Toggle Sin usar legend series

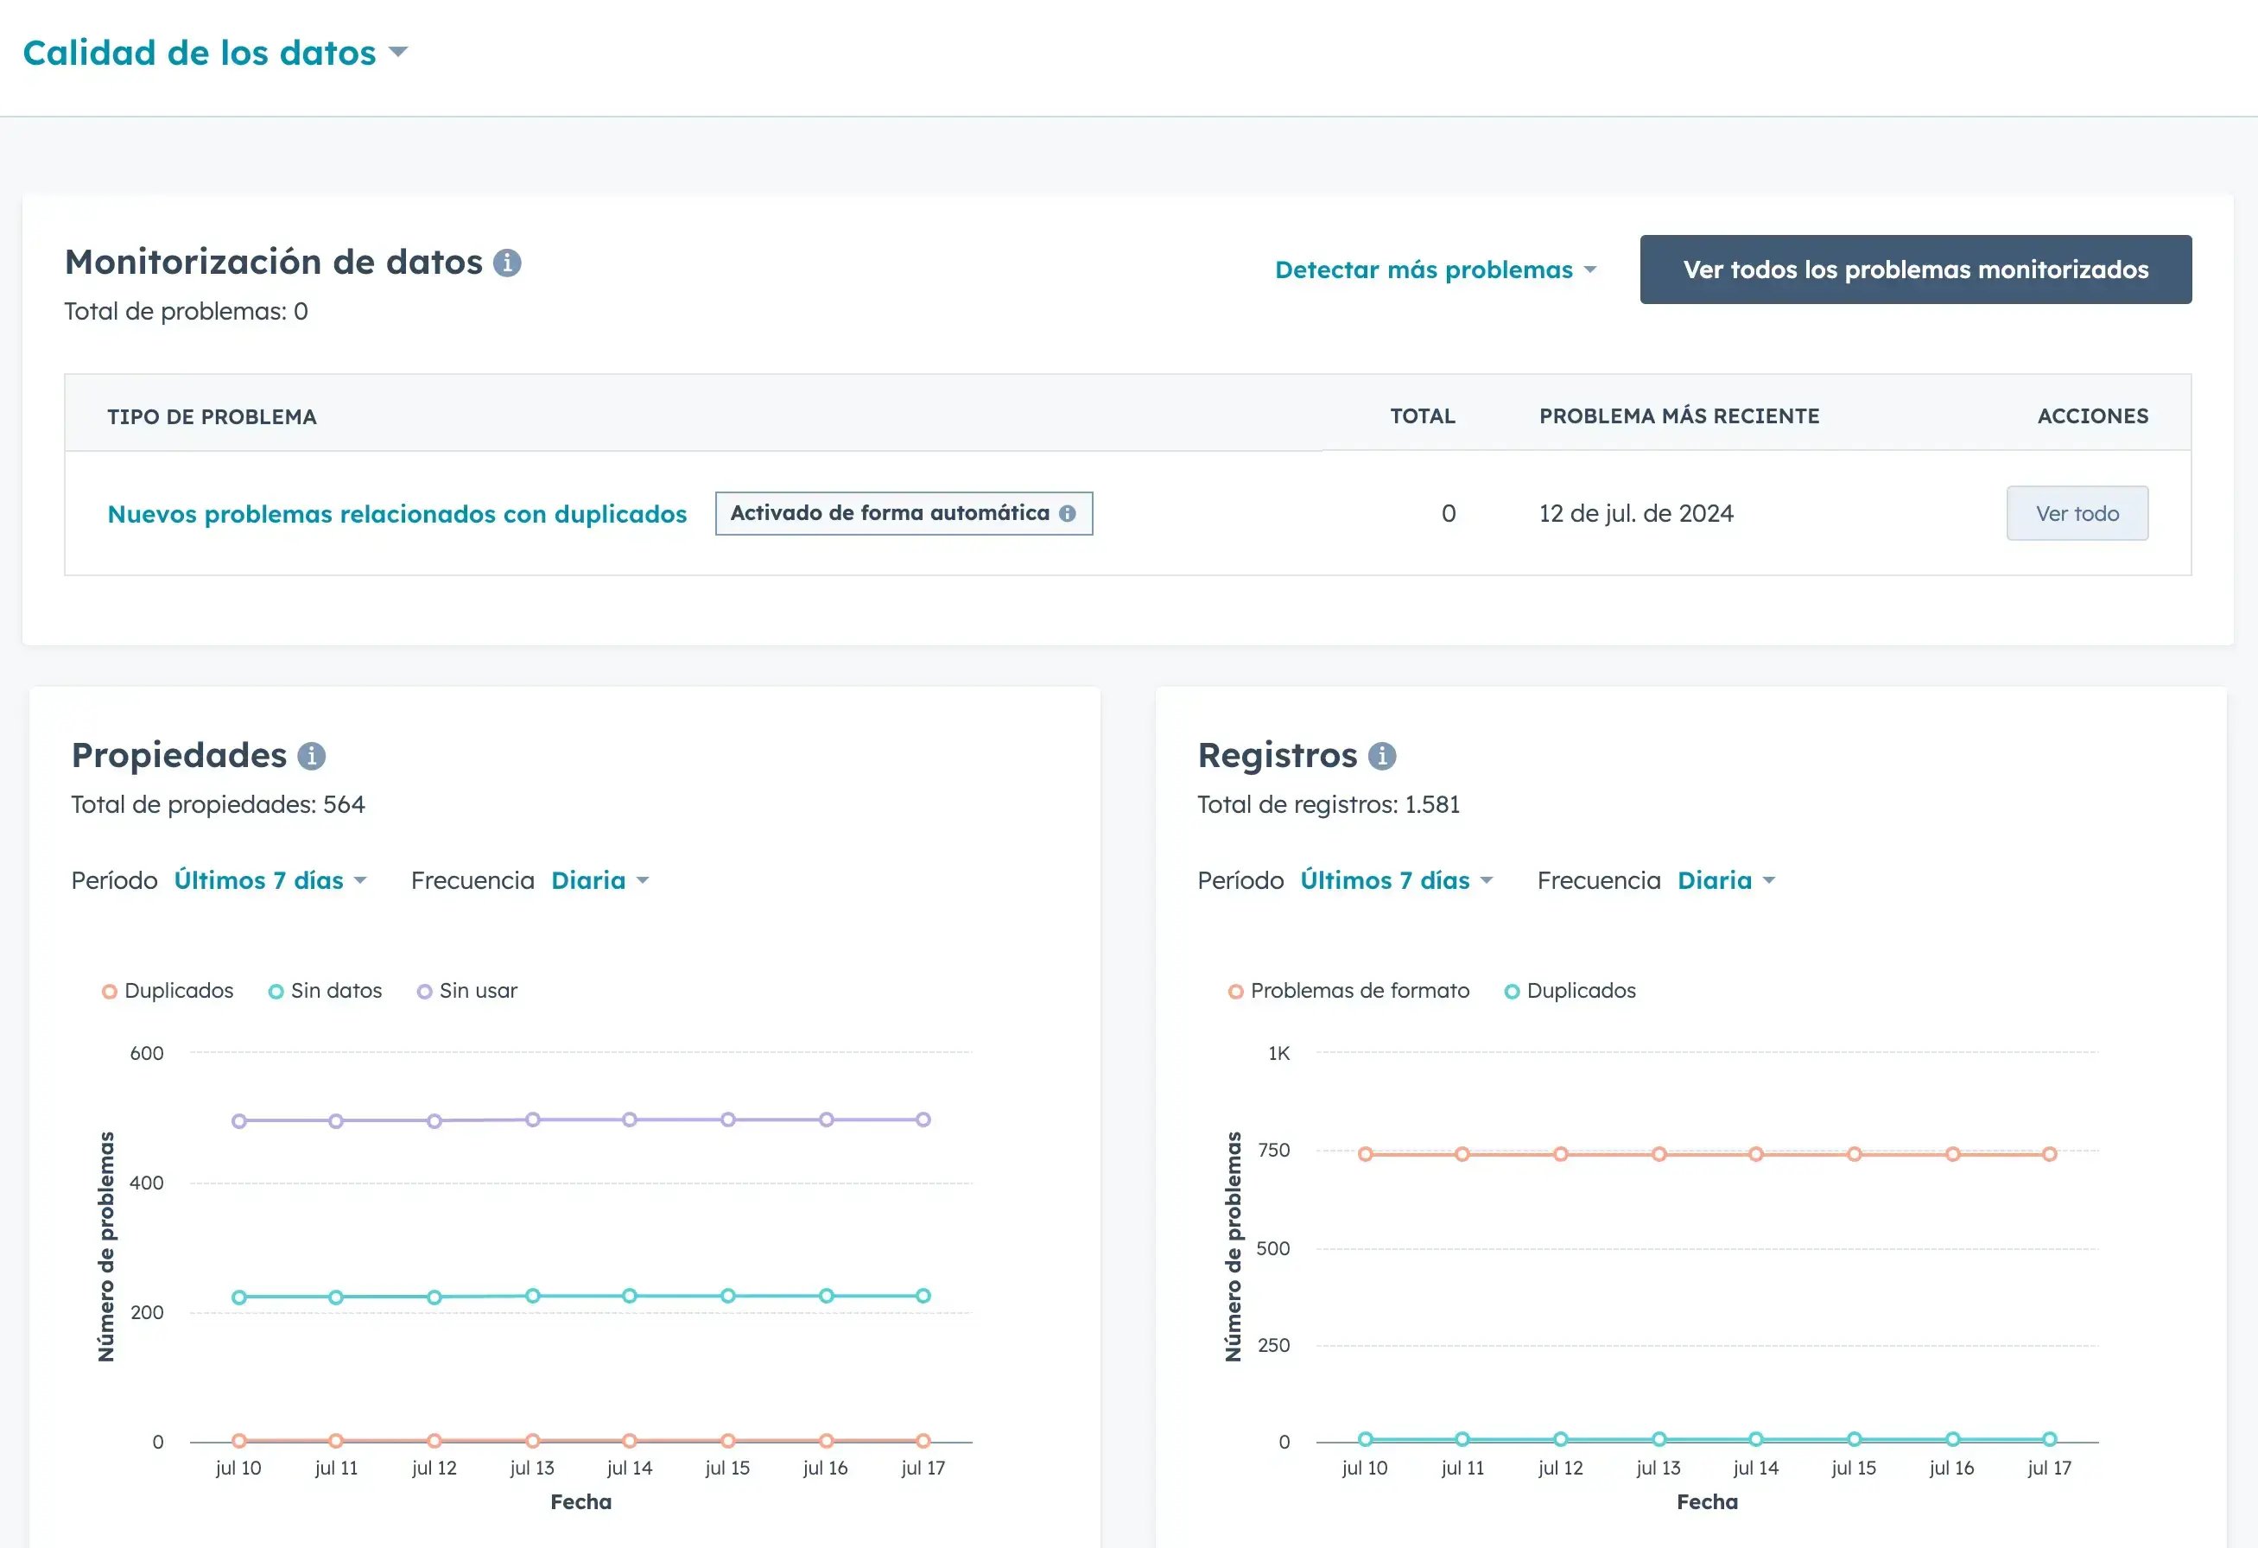point(467,991)
